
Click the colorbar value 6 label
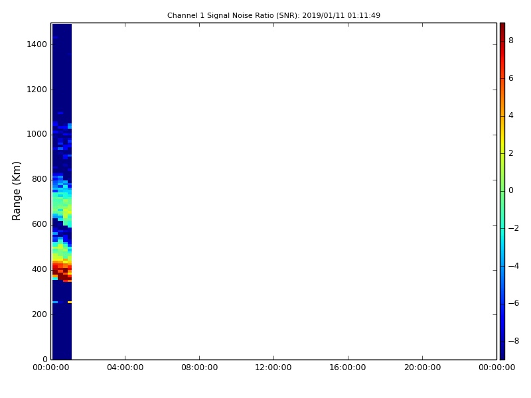coord(511,78)
